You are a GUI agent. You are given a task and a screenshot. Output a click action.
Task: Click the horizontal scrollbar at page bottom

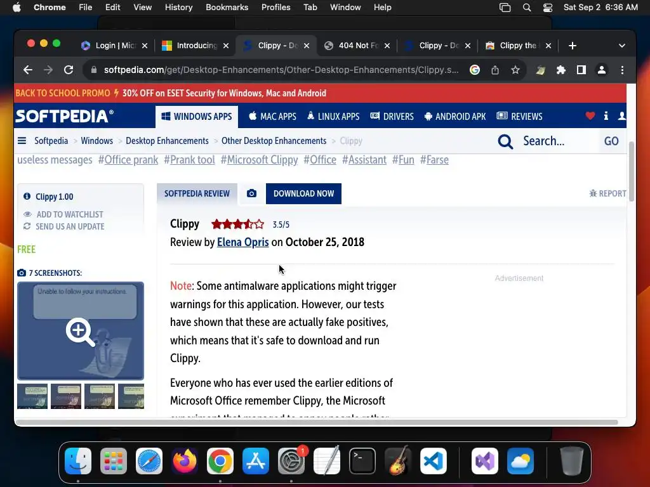click(317, 422)
